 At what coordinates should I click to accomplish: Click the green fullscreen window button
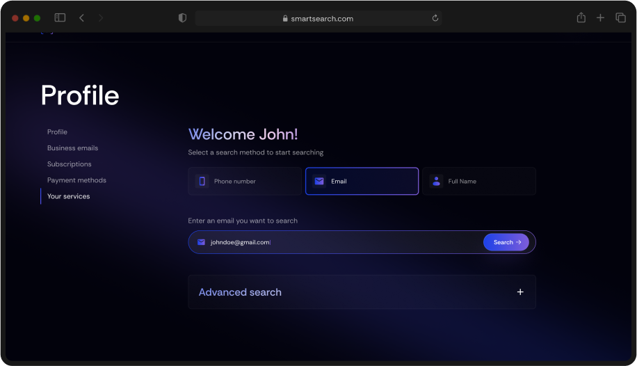(37, 18)
